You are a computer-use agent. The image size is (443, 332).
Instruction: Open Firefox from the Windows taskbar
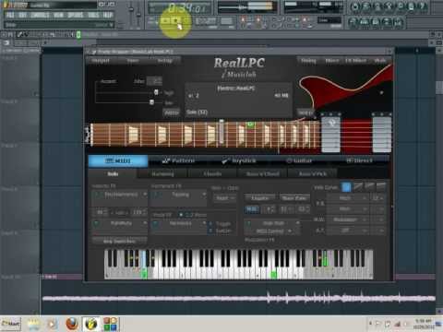[72, 324]
